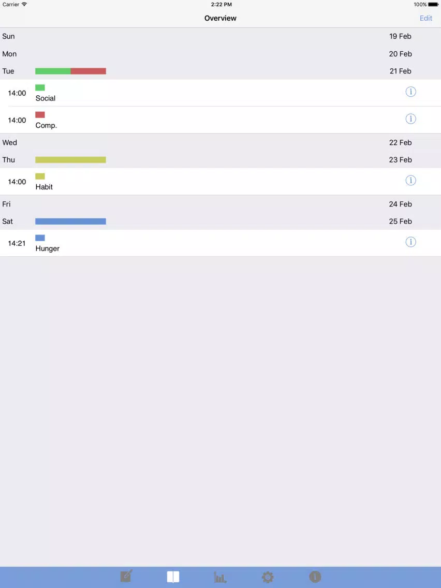441x588 pixels.
Task: Select the Wed 22 Feb row
Action: [220, 142]
